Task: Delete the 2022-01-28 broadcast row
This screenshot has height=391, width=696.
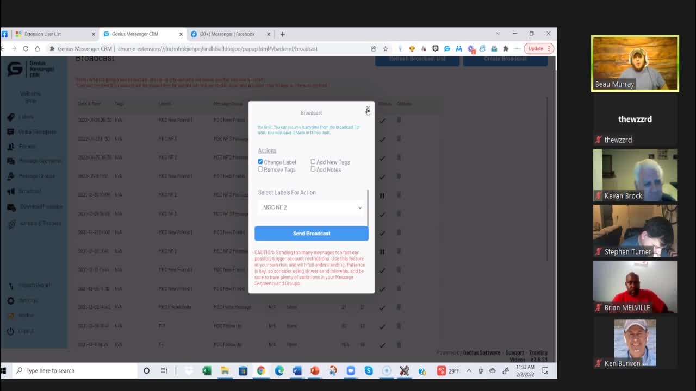Action: 399,120
